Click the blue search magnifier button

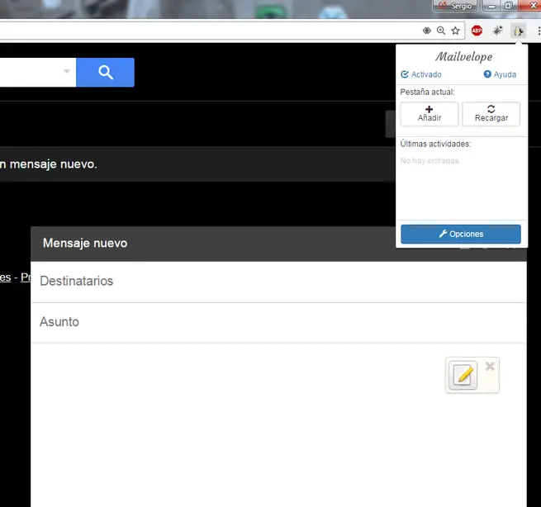[105, 73]
